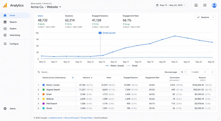Click the Advertising target icon
Screen dimensions: 221x121
point(5,35)
